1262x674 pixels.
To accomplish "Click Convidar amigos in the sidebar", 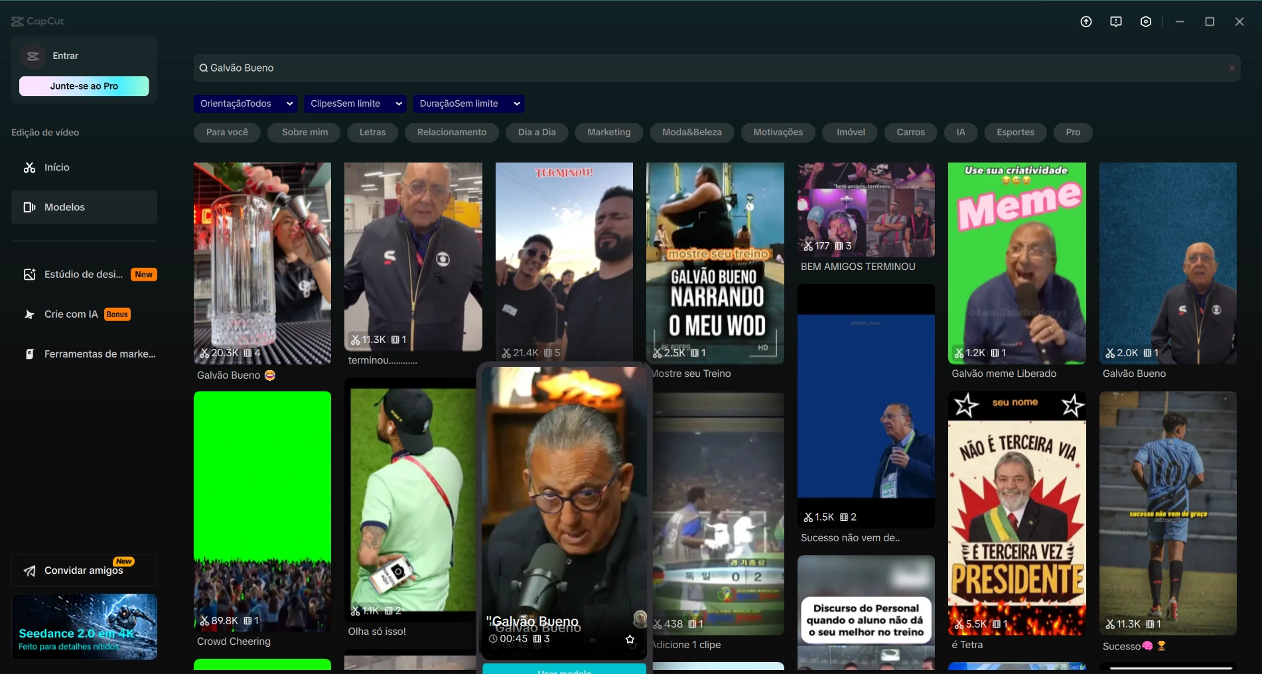I will coord(84,571).
